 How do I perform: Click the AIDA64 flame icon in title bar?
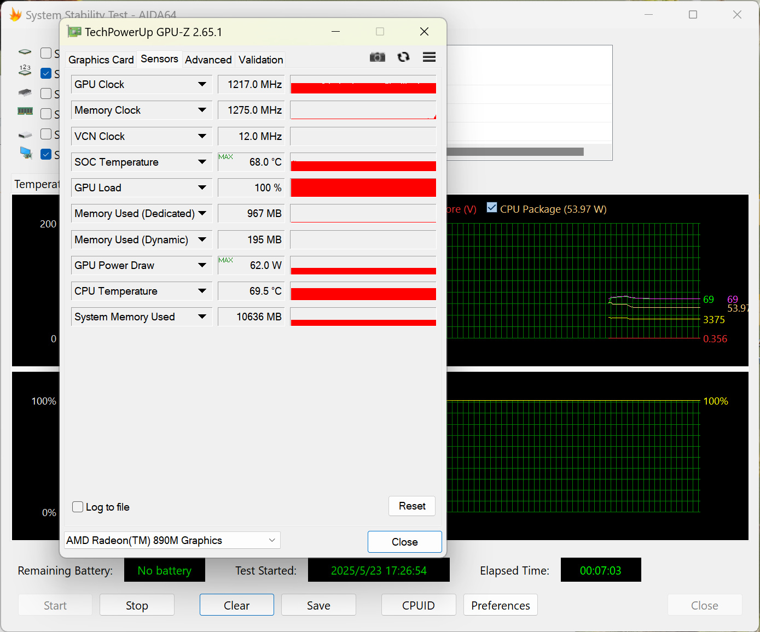click(16, 15)
